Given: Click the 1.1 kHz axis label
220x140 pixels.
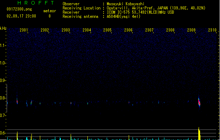Looking at the screenshot, I should pyautogui.click(x=3, y=45).
